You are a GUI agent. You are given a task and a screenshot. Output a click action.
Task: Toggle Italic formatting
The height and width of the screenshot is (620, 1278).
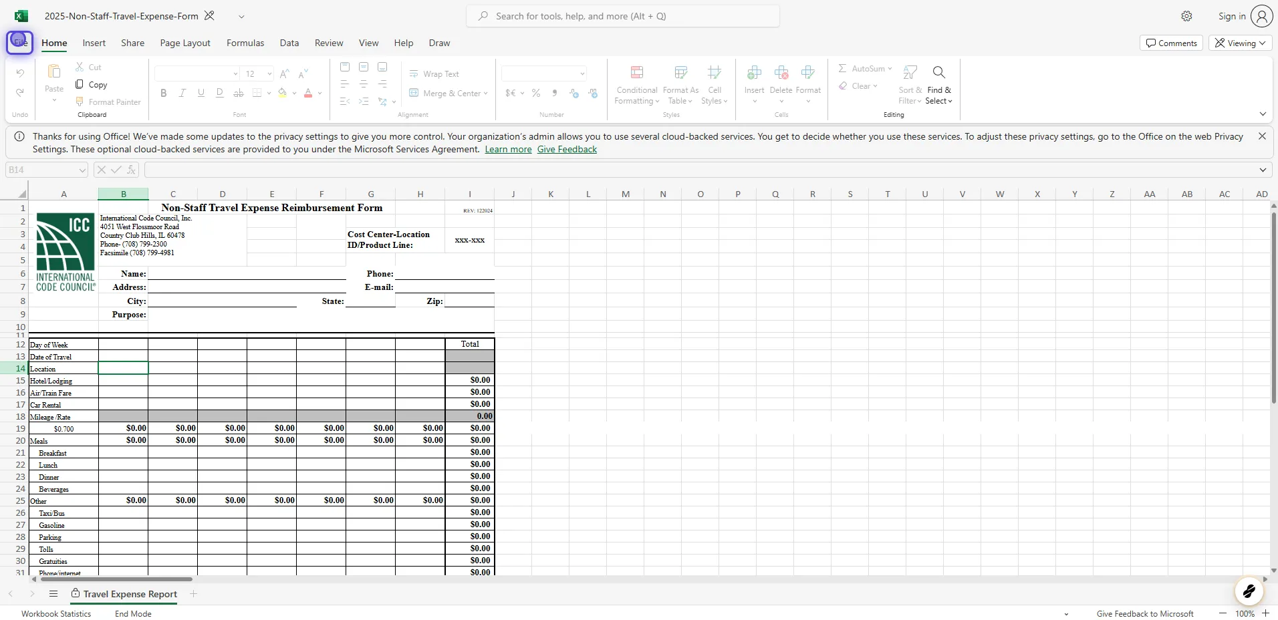[182, 93]
